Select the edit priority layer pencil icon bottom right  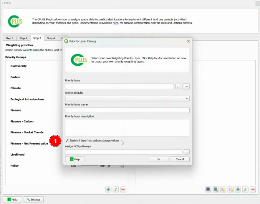coord(245,189)
